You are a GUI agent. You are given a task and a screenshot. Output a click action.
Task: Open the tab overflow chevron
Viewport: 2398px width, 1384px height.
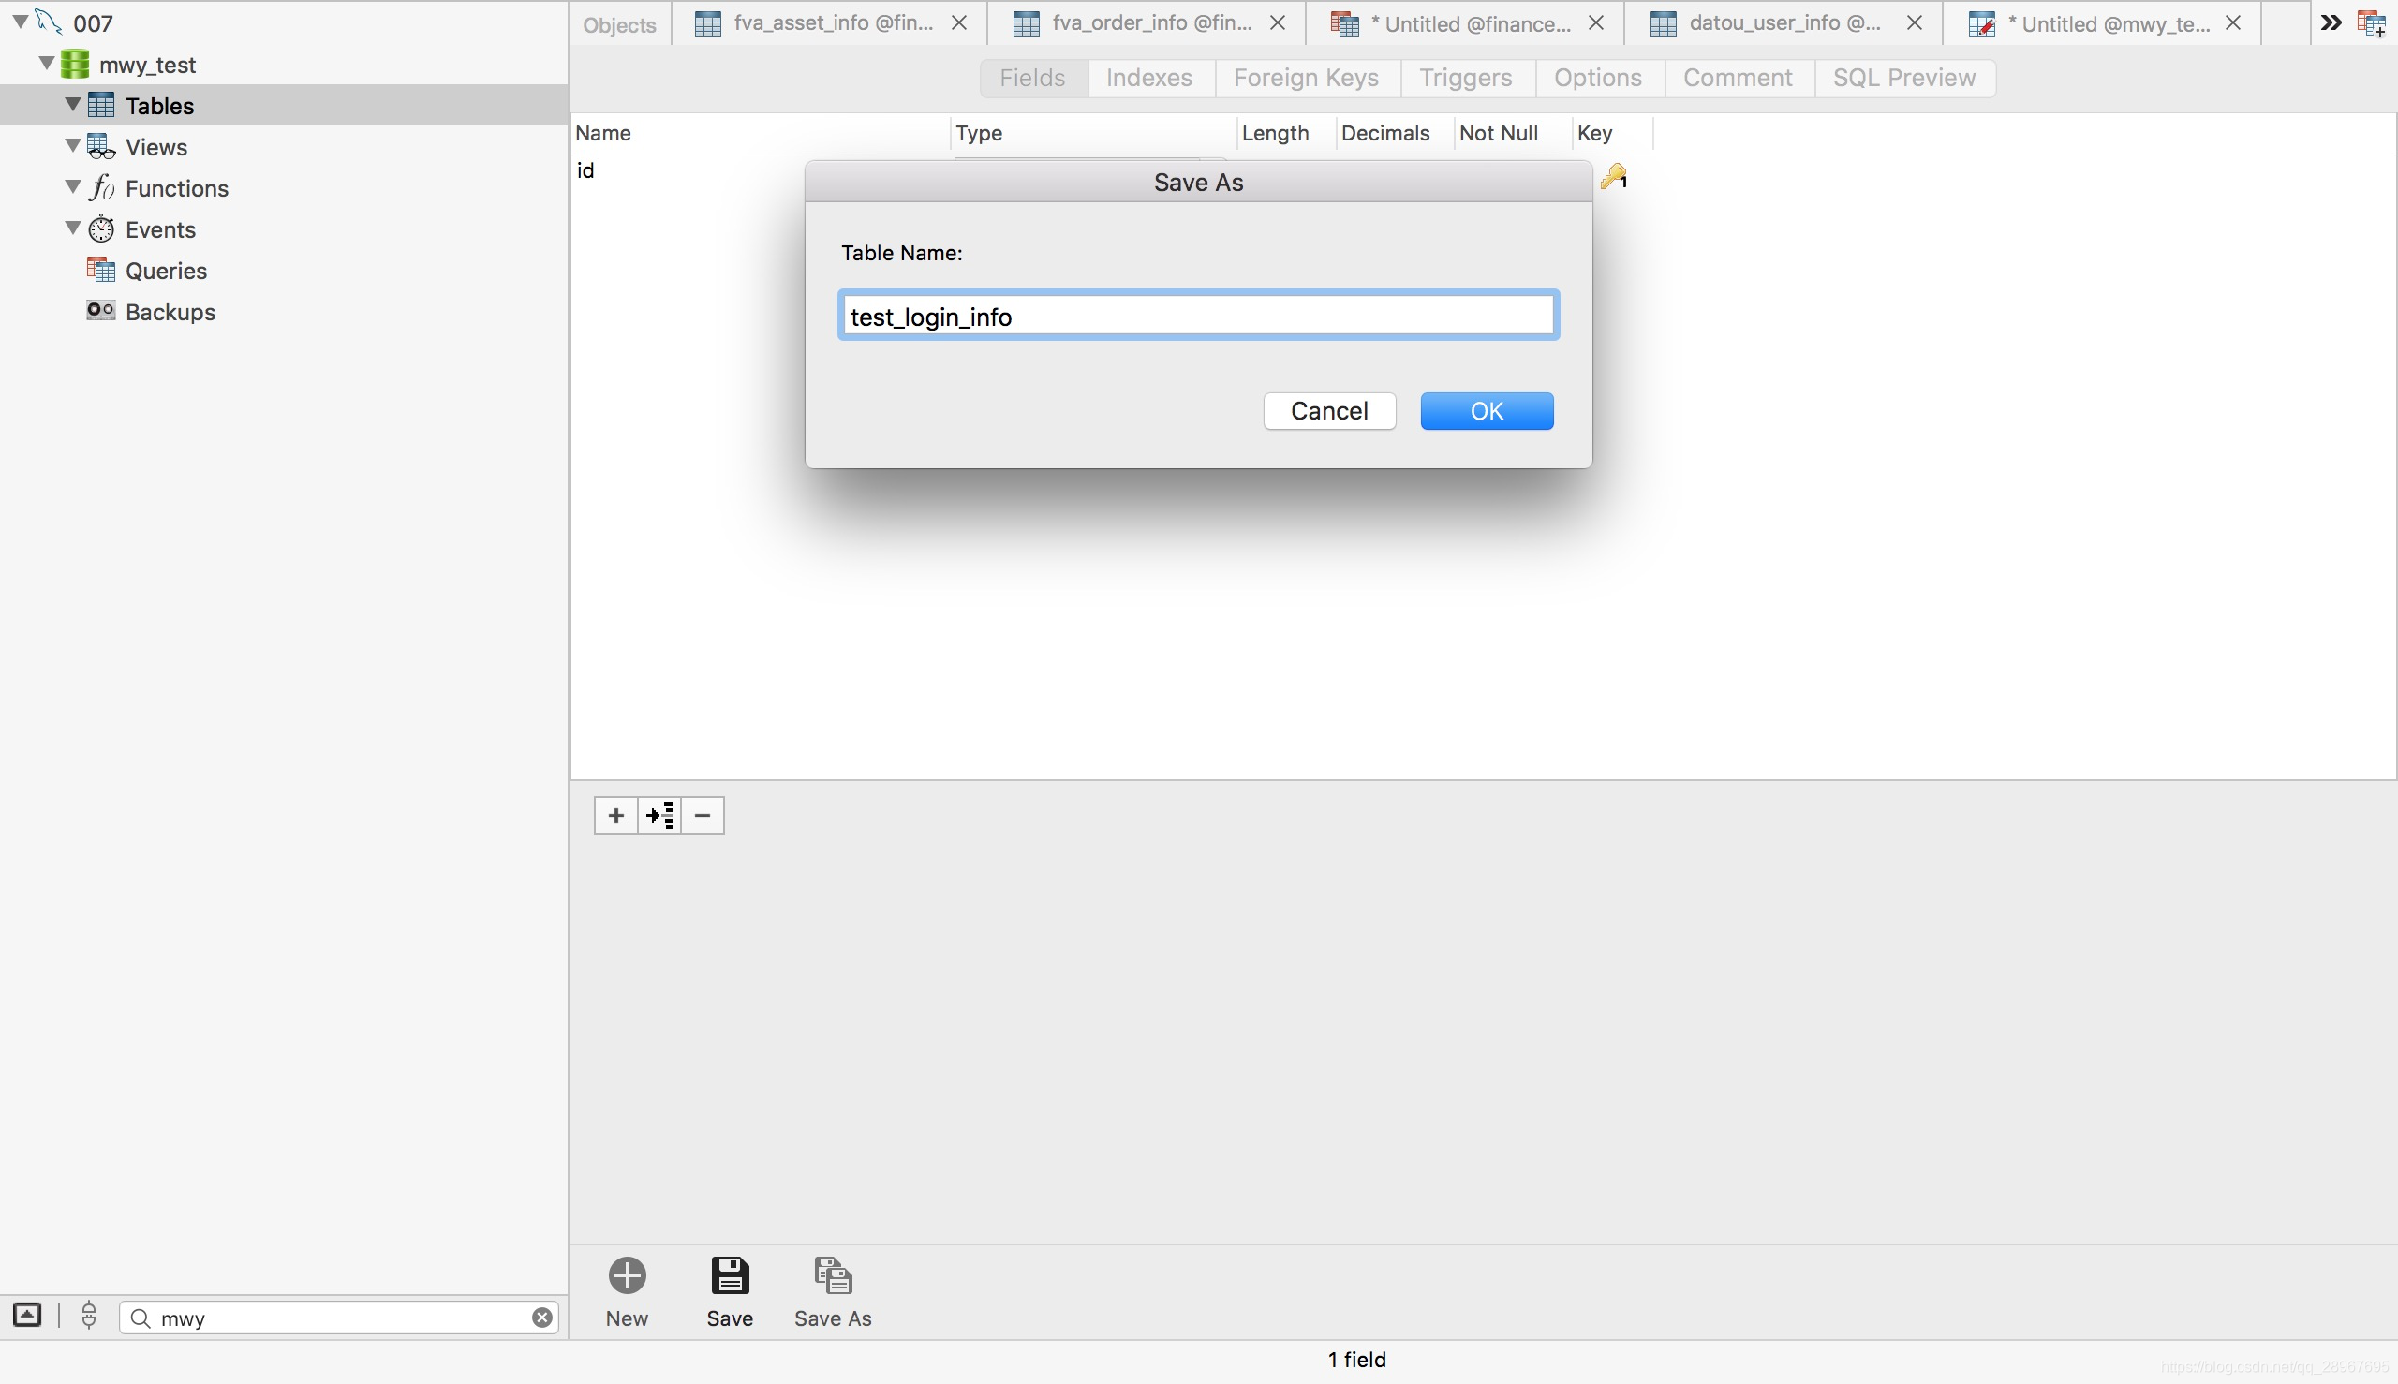(x=2331, y=22)
